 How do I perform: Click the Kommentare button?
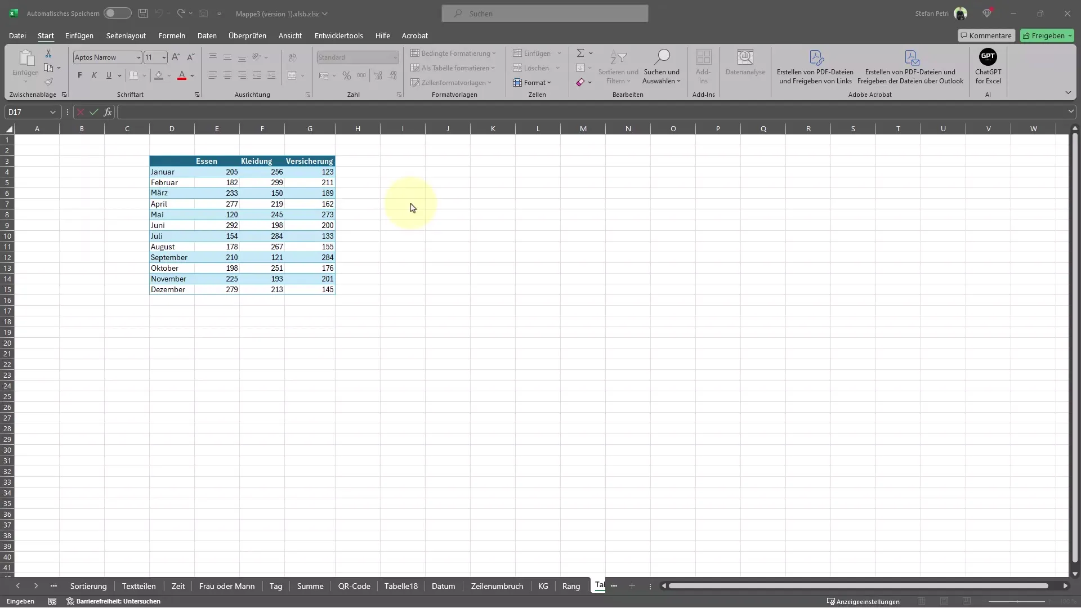point(985,35)
